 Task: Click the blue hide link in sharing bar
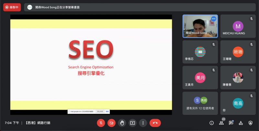click(107, 112)
